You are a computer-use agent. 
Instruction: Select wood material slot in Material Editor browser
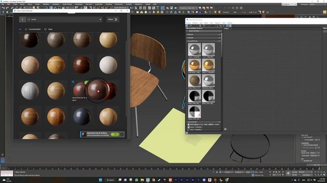coord(194,80)
